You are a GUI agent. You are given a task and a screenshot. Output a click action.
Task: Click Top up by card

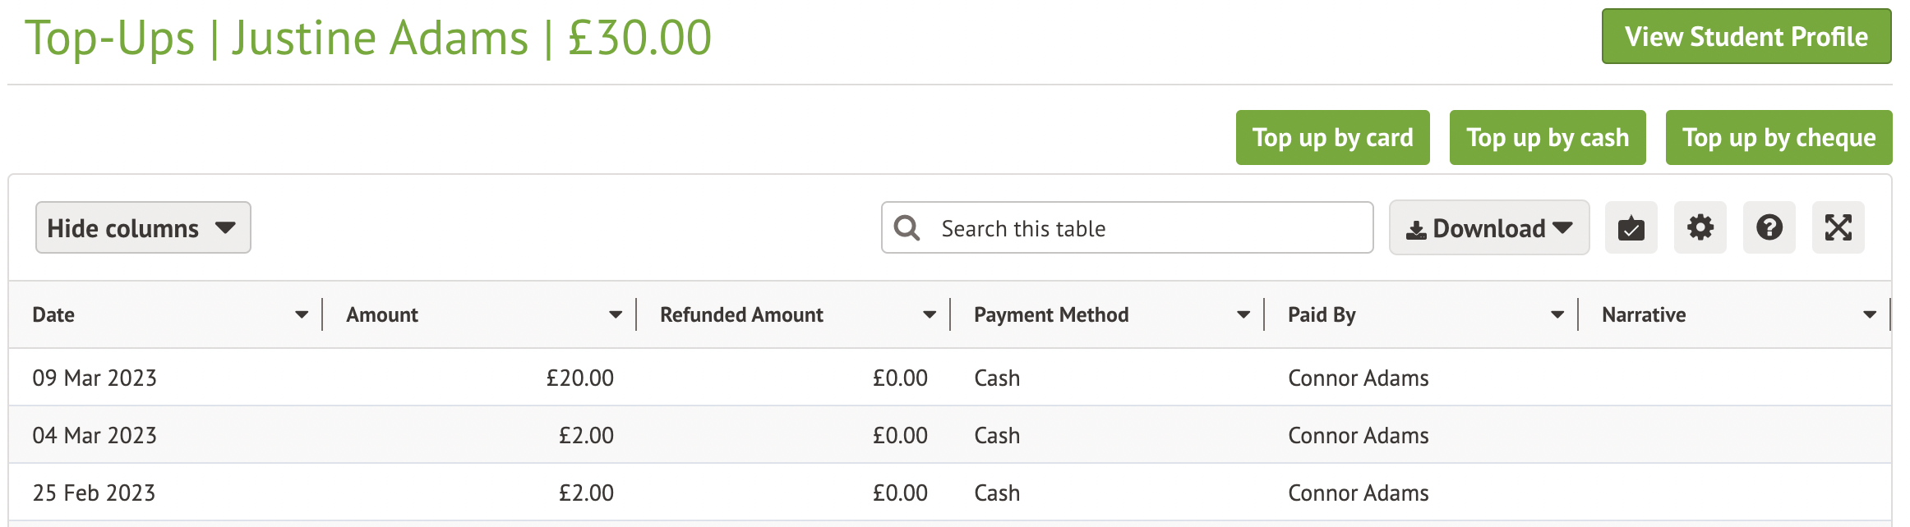tap(1332, 138)
